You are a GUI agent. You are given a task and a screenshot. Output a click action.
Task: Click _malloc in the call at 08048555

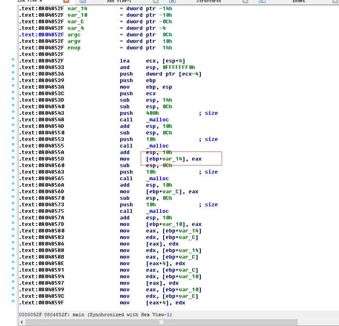157,146
